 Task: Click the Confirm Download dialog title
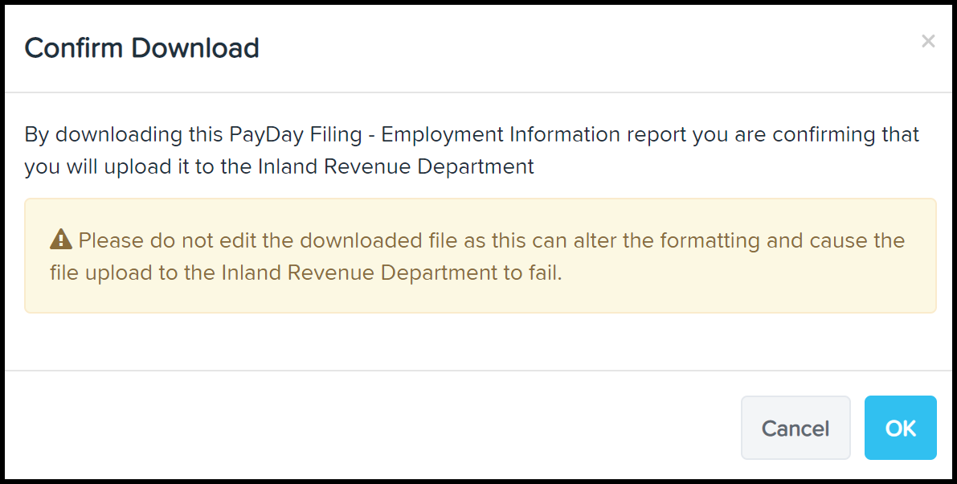tap(141, 47)
